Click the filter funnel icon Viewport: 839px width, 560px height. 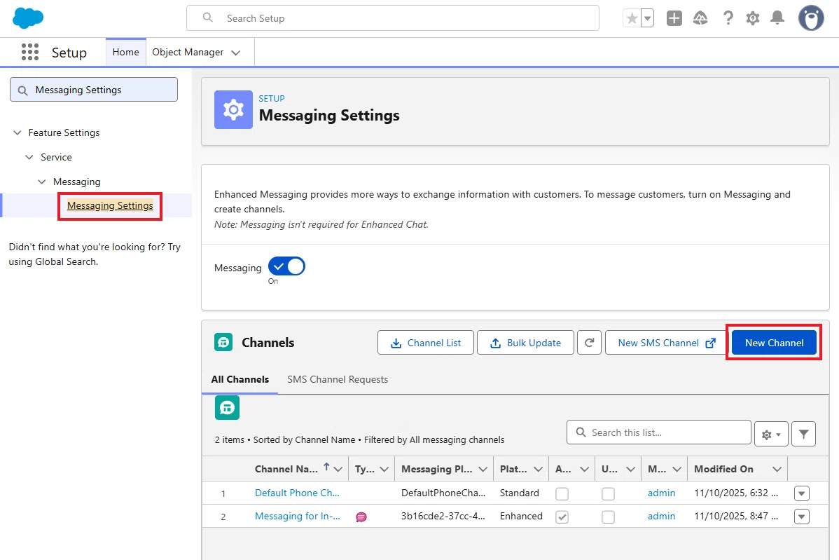804,434
